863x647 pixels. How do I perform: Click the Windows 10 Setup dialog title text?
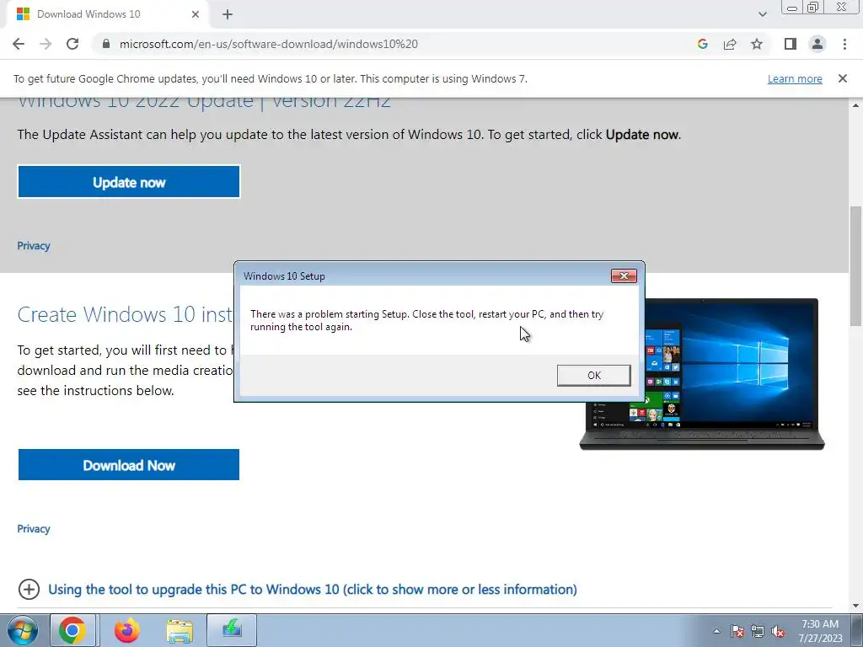point(285,276)
